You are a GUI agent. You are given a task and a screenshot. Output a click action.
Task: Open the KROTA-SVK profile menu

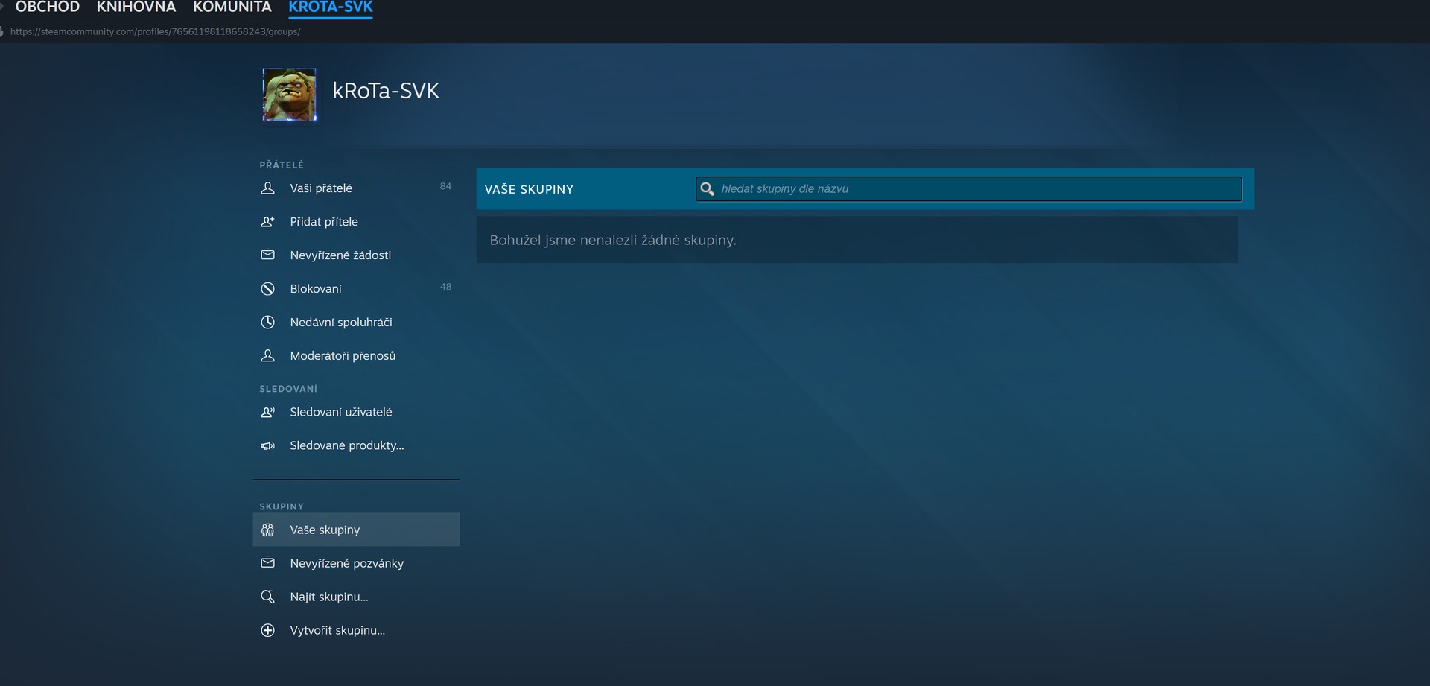tap(331, 7)
